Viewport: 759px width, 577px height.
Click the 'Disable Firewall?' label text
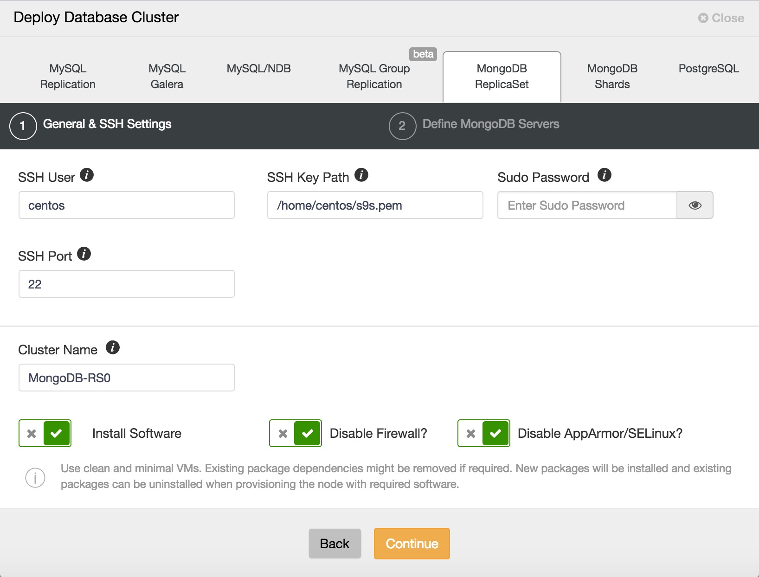click(379, 433)
